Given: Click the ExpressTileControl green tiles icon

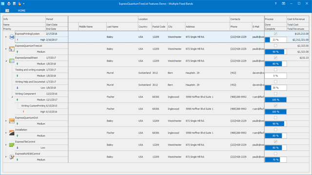Looking at the screenshot, I should [12, 145].
